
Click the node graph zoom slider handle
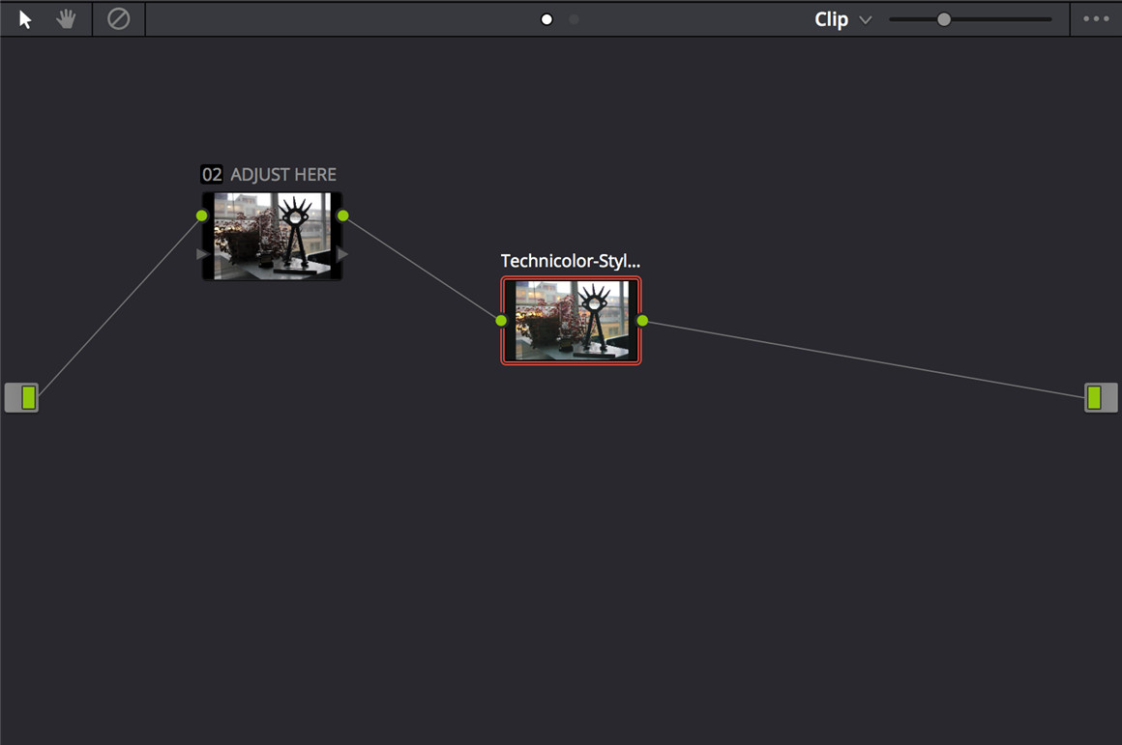[944, 19]
